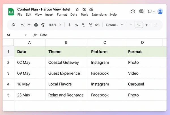Open the Help menu
170x115 pixels.
(x=113, y=15)
